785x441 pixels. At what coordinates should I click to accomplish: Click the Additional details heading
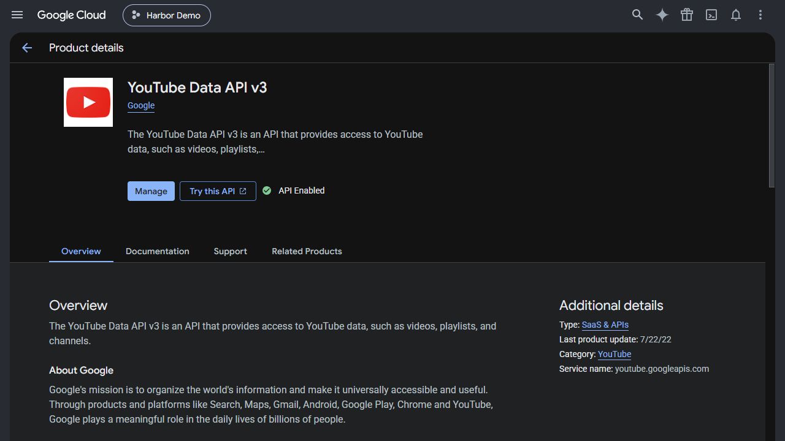coord(611,305)
